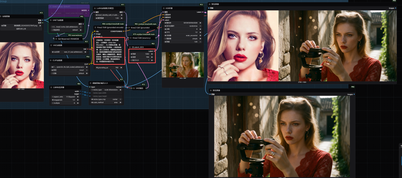This screenshot has height=178, width=402.
Task: Decrease 步数 steps with its left arrow
Action: 166,29
